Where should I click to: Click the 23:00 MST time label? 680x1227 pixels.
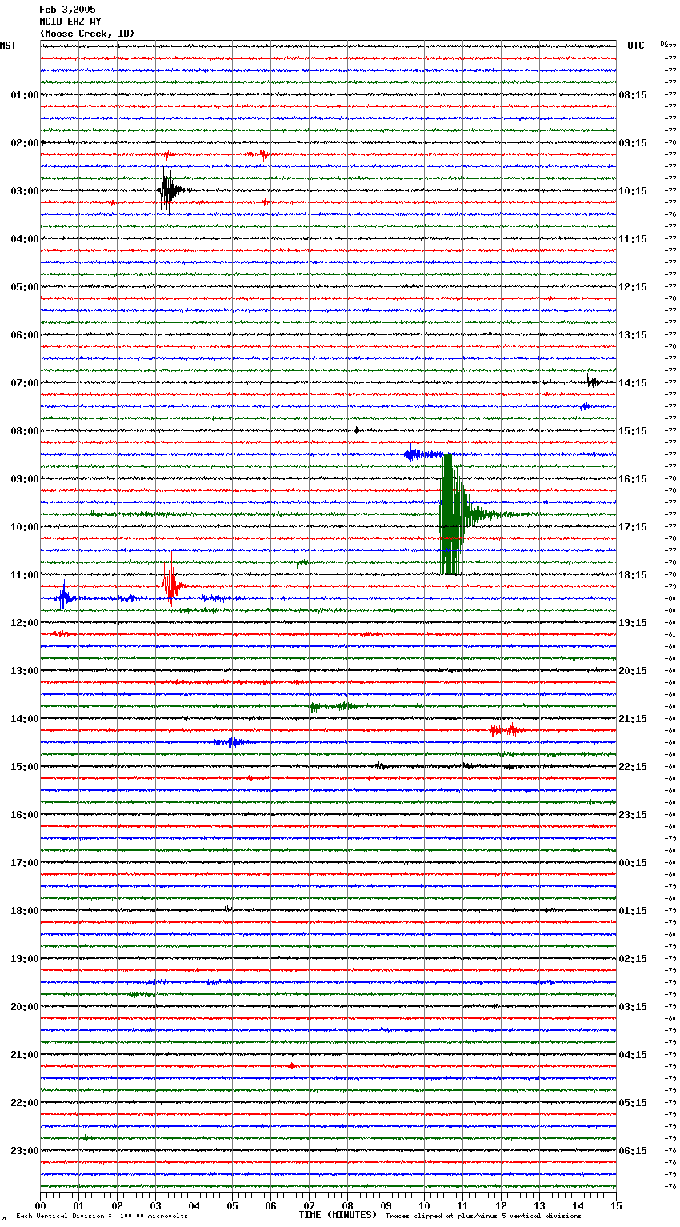point(25,1150)
